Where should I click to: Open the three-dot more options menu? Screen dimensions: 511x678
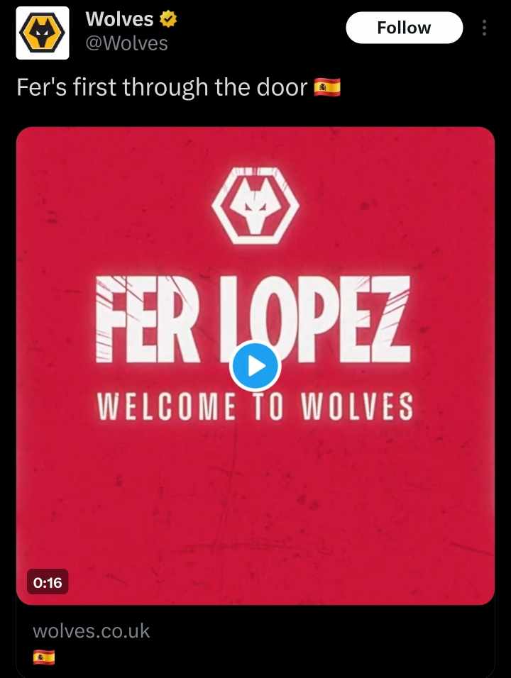pyautogui.click(x=484, y=28)
